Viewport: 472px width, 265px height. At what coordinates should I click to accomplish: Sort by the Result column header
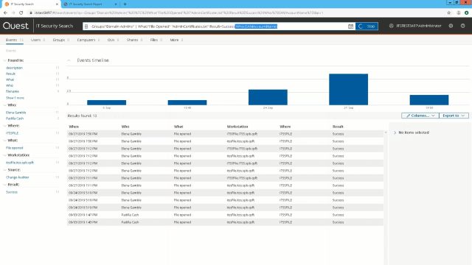pos(338,127)
